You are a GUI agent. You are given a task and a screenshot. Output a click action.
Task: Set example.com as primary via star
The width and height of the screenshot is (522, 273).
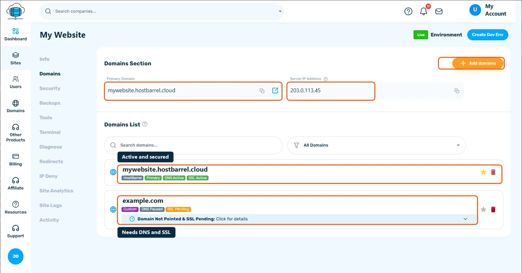point(484,209)
